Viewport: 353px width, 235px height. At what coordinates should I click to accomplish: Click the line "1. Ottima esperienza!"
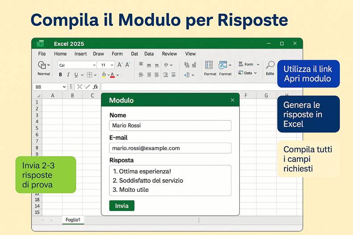[142, 171]
